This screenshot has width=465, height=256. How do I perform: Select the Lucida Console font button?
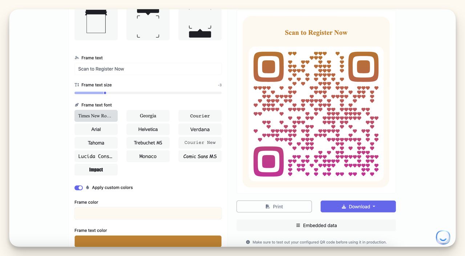point(96,156)
